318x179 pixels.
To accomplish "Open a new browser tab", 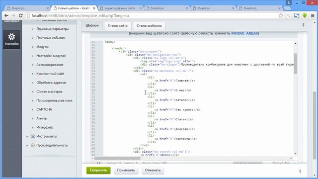I will tap(287, 8).
